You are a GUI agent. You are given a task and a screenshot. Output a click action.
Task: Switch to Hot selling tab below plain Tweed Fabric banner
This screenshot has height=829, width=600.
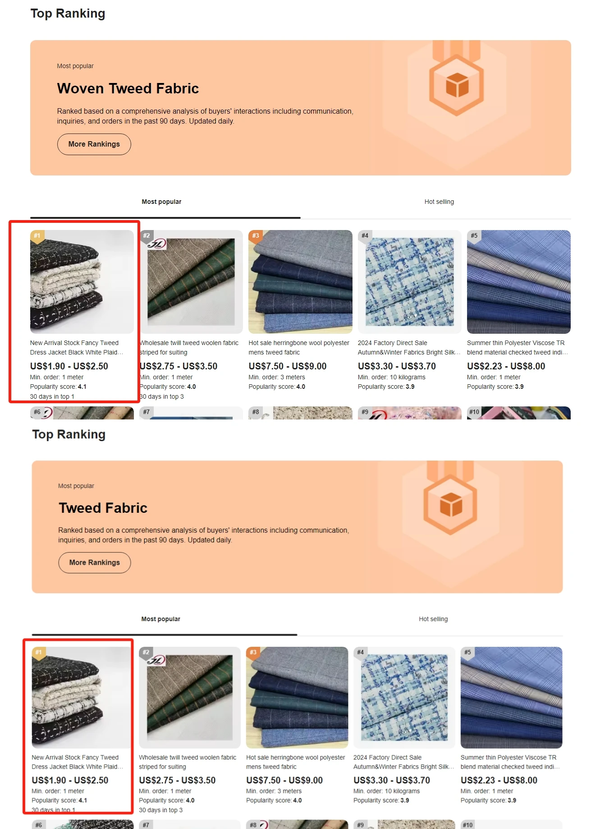coord(433,619)
